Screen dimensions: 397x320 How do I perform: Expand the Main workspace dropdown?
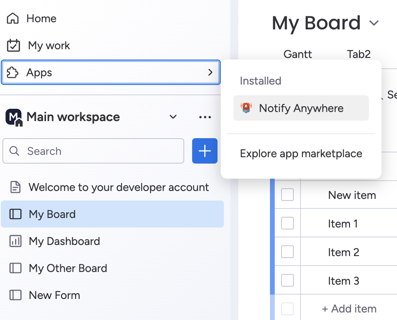click(x=173, y=117)
